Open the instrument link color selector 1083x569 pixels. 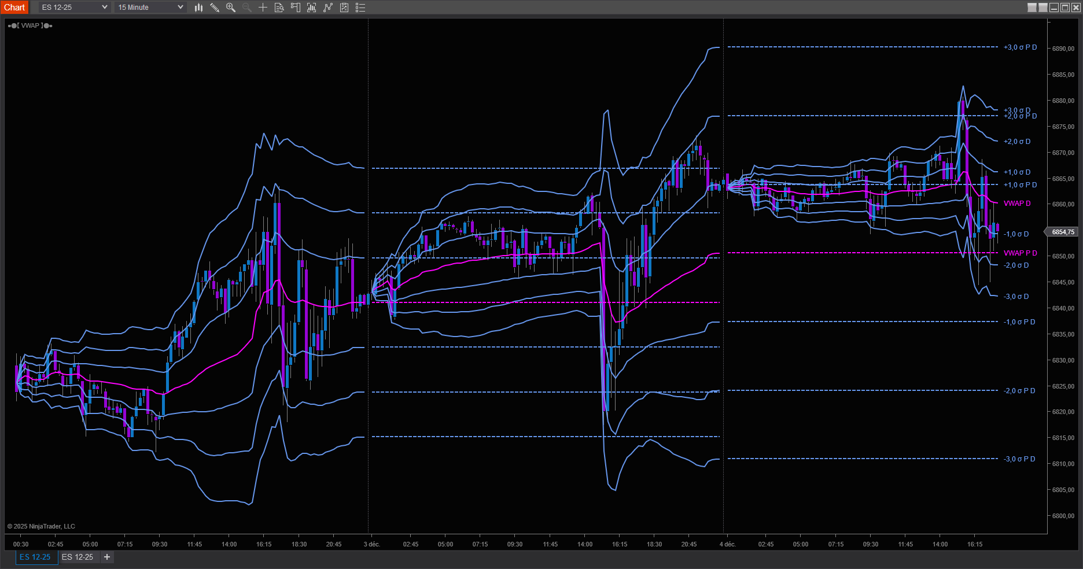coord(1032,8)
